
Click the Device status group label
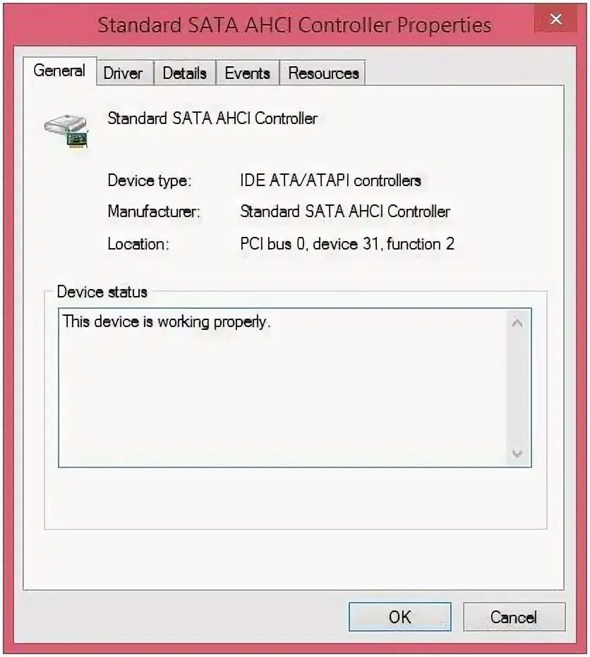click(102, 292)
